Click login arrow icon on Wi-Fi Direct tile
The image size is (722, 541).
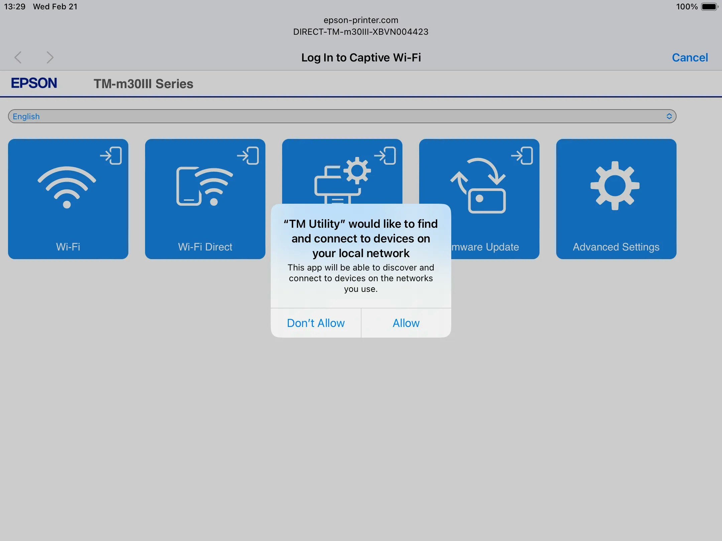tap(248, 156)
